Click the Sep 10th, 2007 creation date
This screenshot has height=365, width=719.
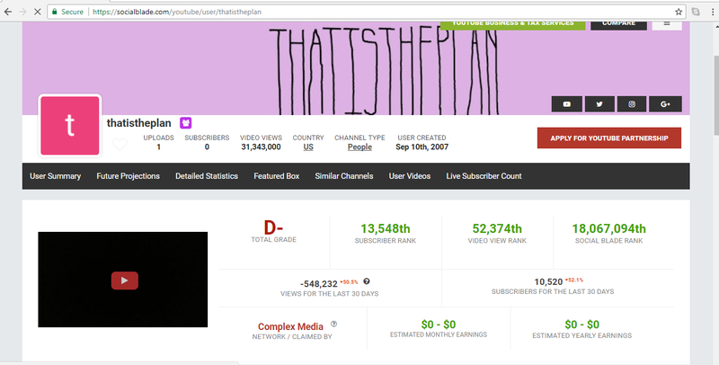click(x=422, y=147)
